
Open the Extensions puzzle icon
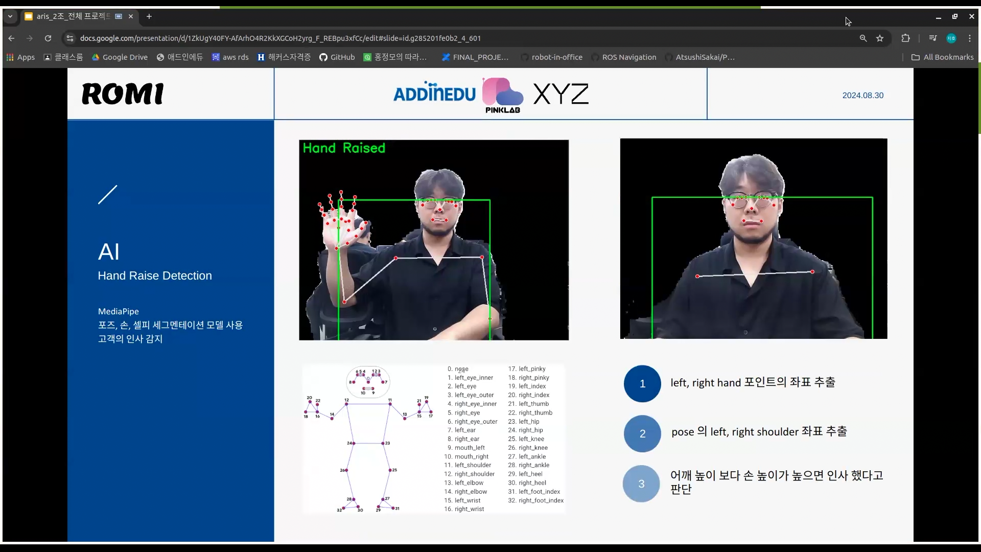click(905, 38)
